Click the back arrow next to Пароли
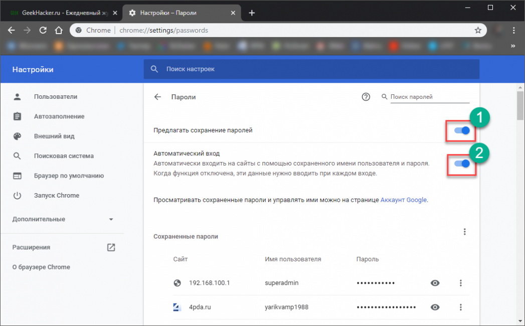 (157, 97)
